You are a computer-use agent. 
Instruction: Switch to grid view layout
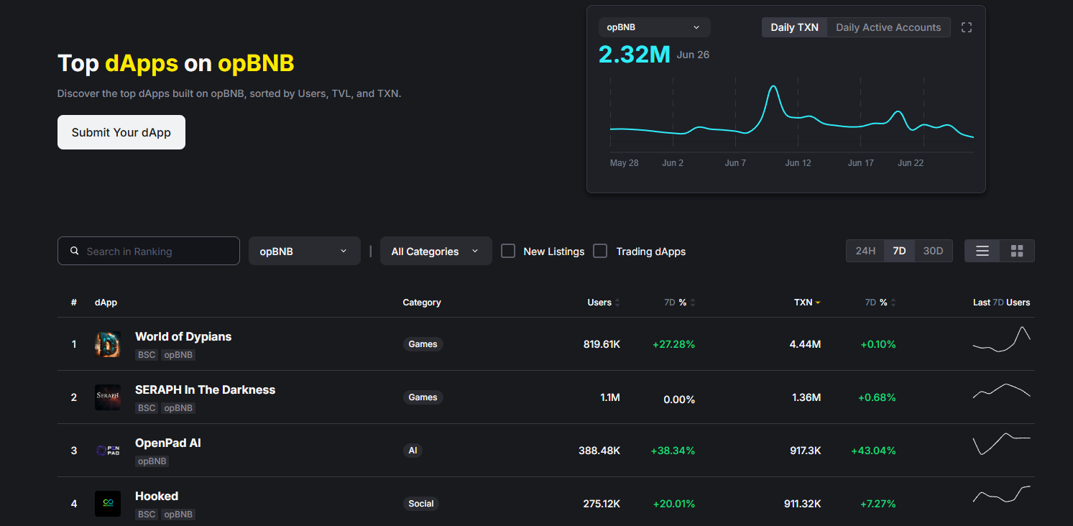[x=1017, y=251]
